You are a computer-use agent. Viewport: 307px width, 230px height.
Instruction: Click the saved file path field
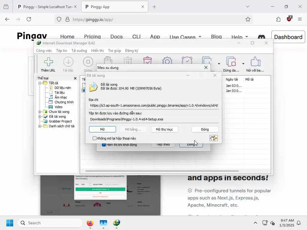point(154,119)
